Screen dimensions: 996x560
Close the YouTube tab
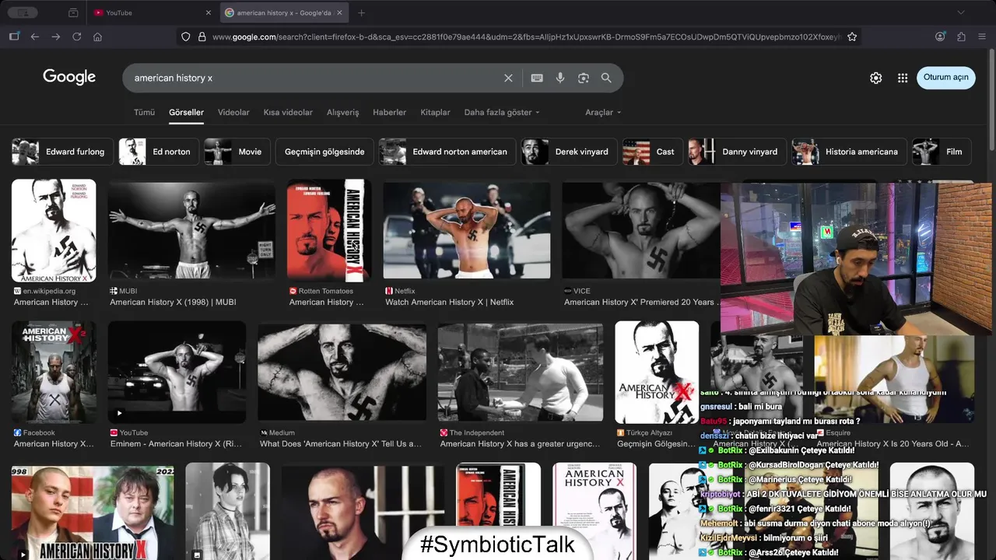(209, 12)
